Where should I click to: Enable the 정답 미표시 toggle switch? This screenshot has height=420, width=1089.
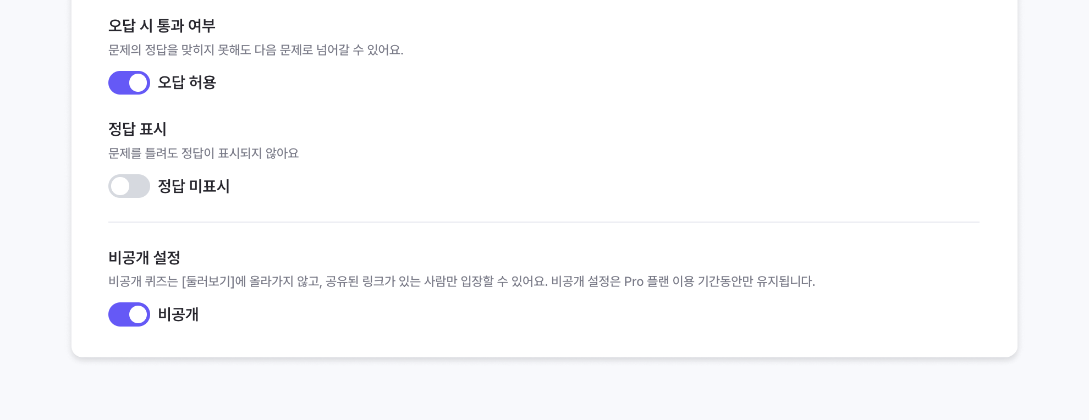pyautogui.click(x=129, y=186)
